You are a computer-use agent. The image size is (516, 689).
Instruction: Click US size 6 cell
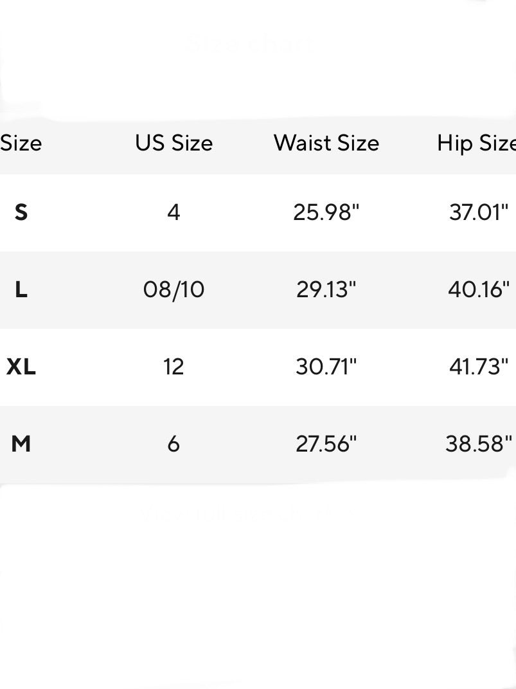[173, 444]
